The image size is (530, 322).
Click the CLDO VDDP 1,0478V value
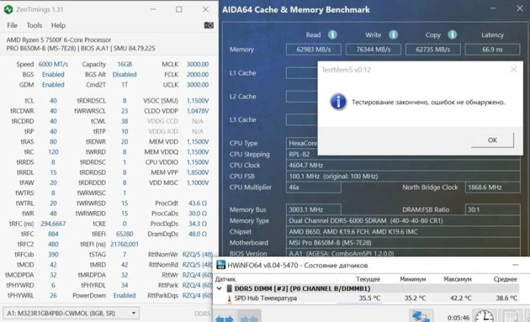click(x=198, y=110)
